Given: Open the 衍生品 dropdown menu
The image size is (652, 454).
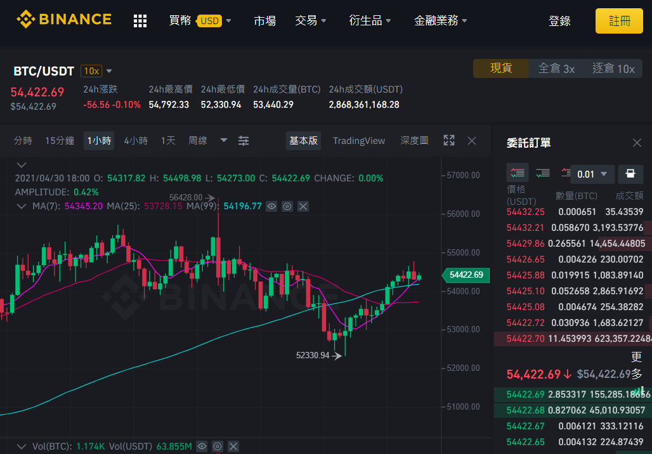Looking at the screenshot, I should pyautogui.click(x=370, y=20).
